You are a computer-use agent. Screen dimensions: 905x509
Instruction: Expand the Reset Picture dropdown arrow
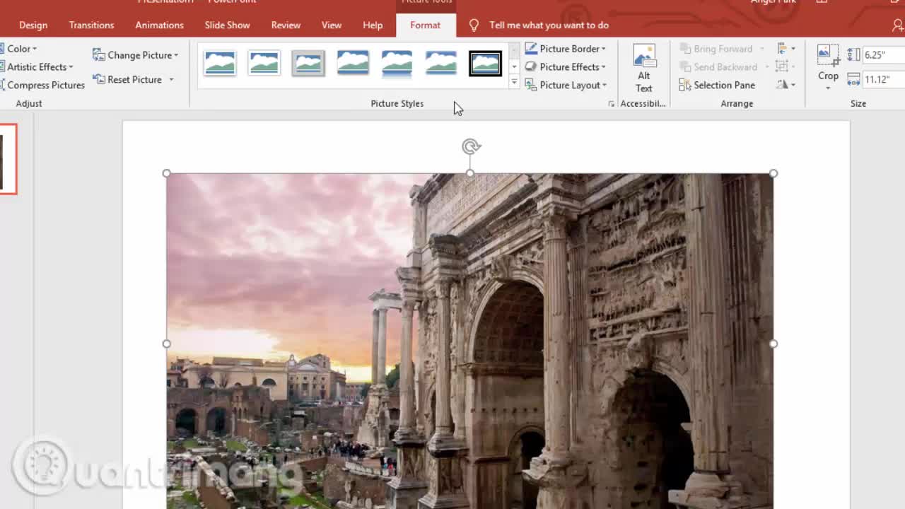click(171, 80)
